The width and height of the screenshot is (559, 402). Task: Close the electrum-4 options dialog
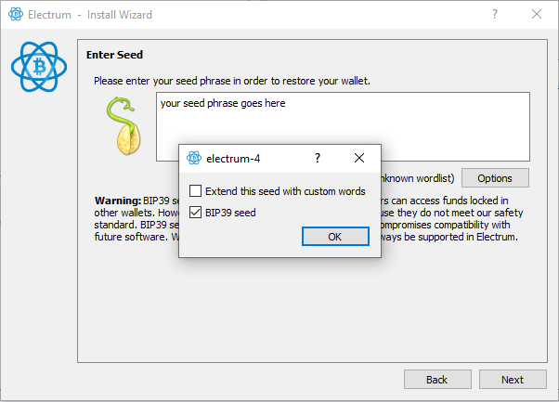tap(359, 158)
